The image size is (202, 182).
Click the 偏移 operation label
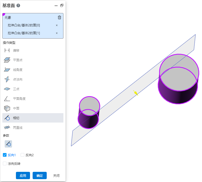(x=16, y=51)
